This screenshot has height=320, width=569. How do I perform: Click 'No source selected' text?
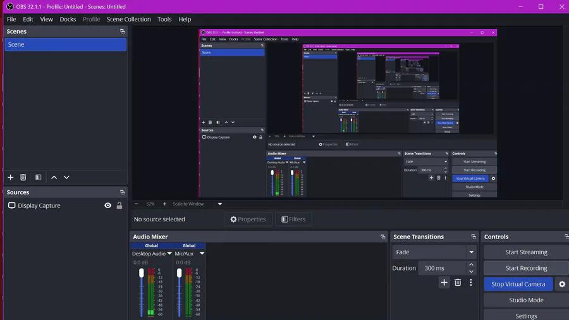(159, 219)
